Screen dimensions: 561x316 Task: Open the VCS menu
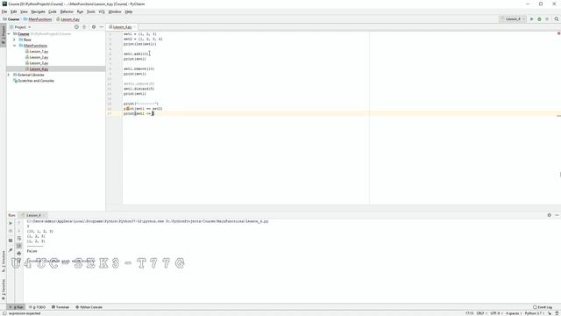[102, 11]
